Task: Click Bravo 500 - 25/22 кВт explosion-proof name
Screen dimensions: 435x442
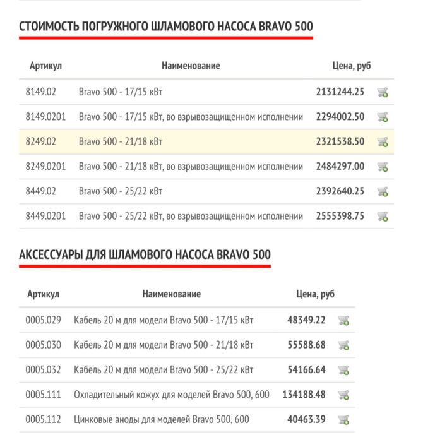Action: [191, 216]
